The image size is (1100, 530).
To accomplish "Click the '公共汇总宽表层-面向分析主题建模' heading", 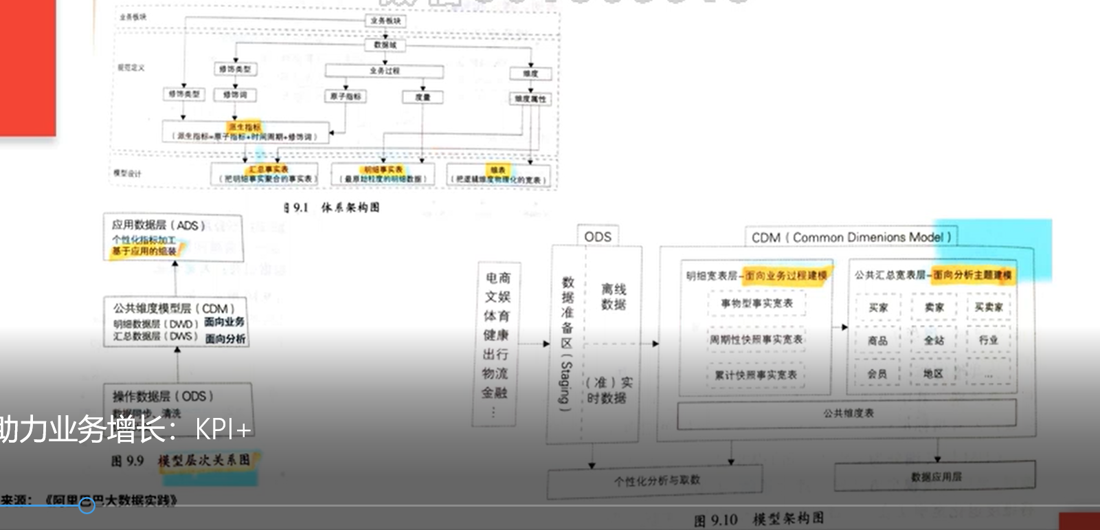I will click(x=933, y=275).
